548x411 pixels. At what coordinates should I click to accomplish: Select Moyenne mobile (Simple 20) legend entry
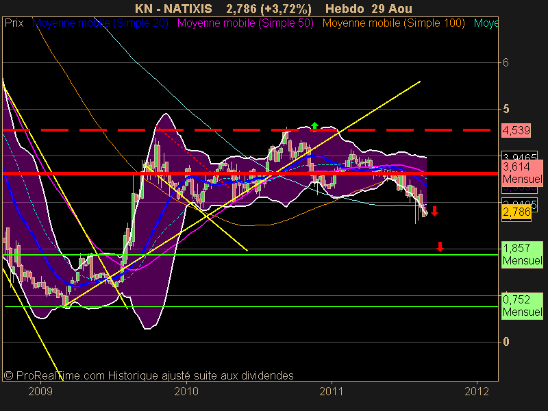pos(100,23)
